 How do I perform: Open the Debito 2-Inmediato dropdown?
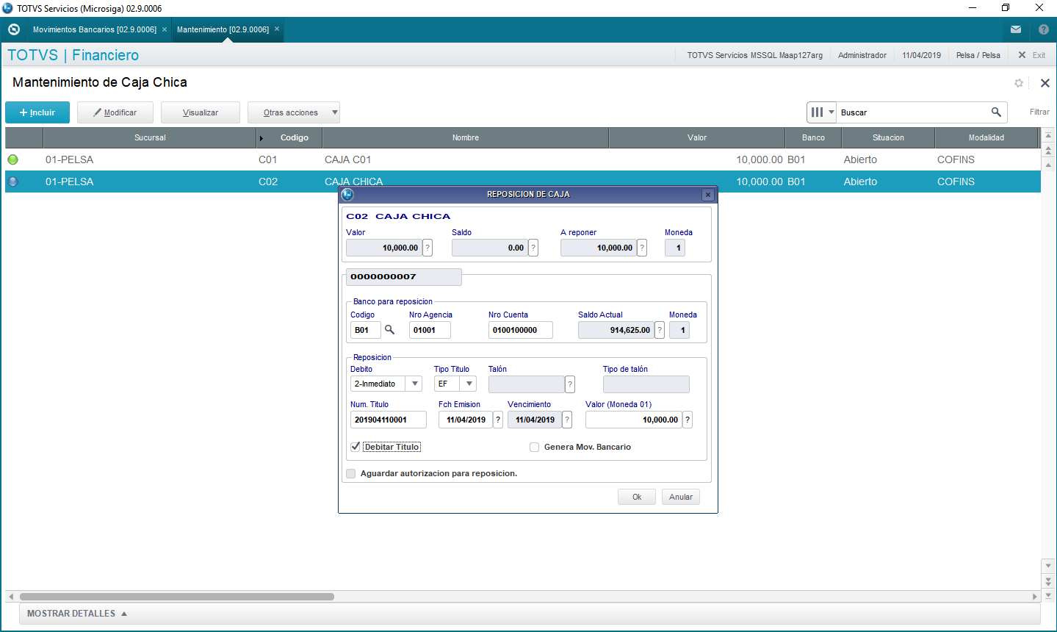point(414,384)
